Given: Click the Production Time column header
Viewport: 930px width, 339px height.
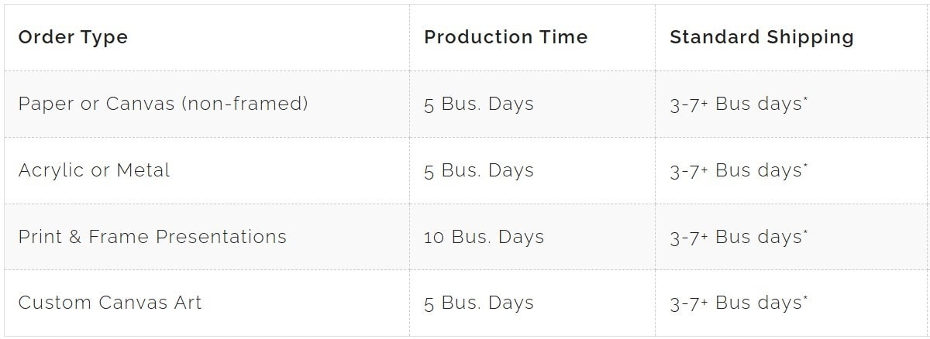Looking at the screenshot, I should [505, 37].
